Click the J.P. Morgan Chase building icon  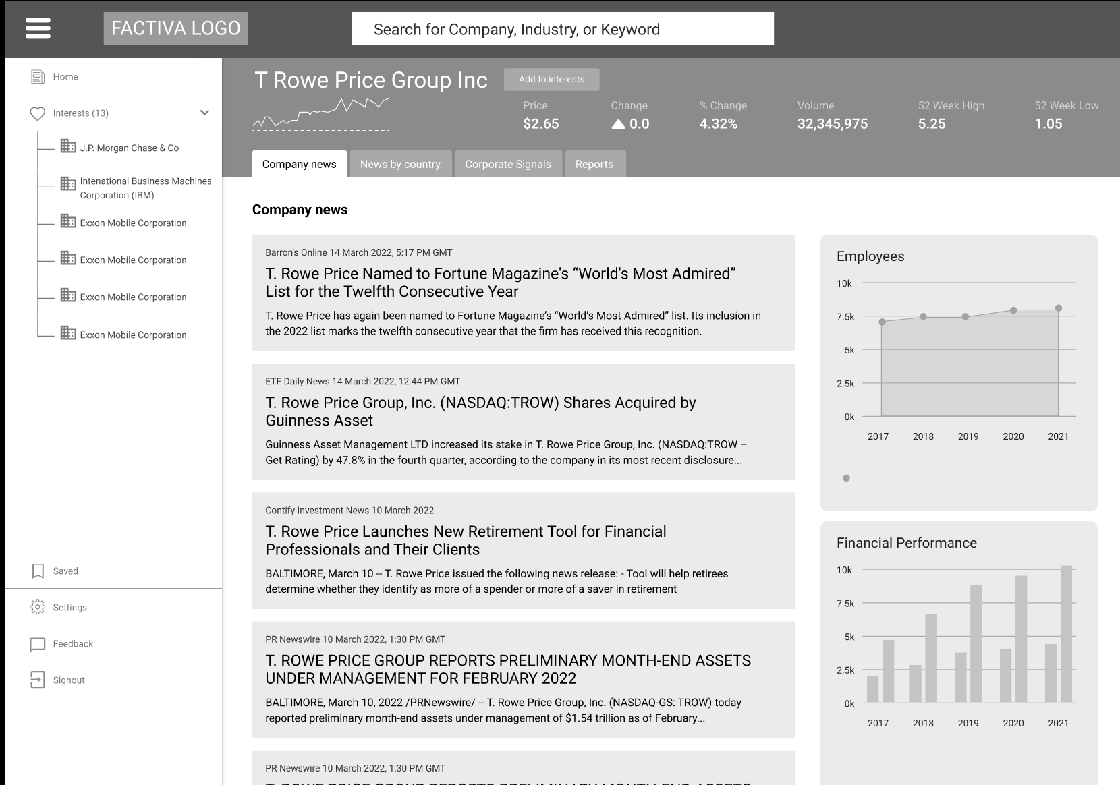pos(68,146)
